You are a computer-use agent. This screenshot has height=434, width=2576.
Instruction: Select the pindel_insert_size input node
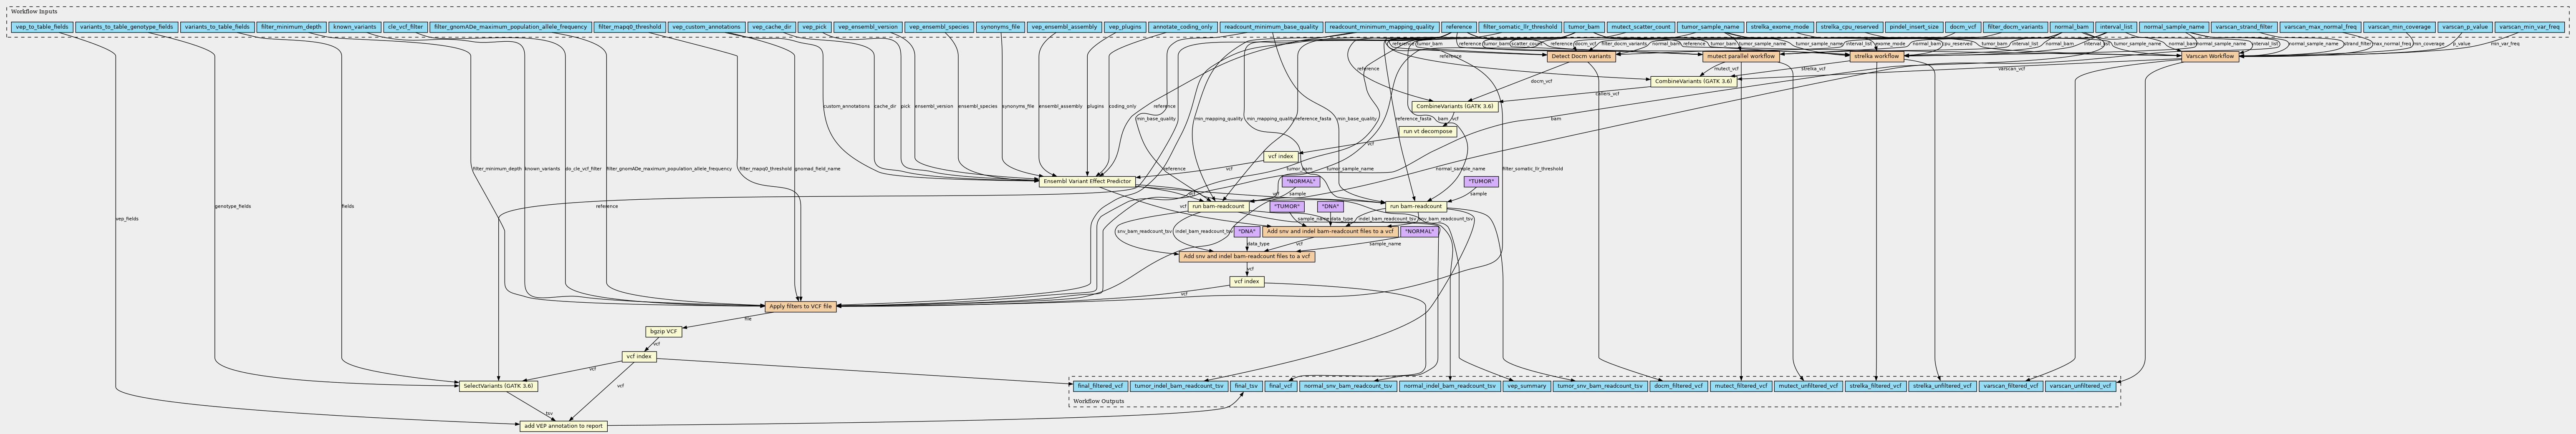1914,27
